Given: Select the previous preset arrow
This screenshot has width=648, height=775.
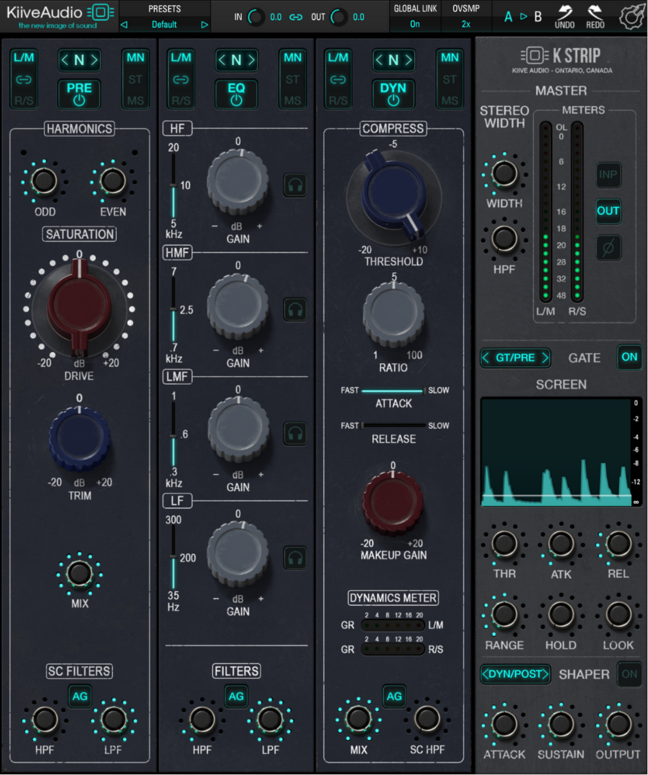Looking at the screenshot, I should coord(124,25).
